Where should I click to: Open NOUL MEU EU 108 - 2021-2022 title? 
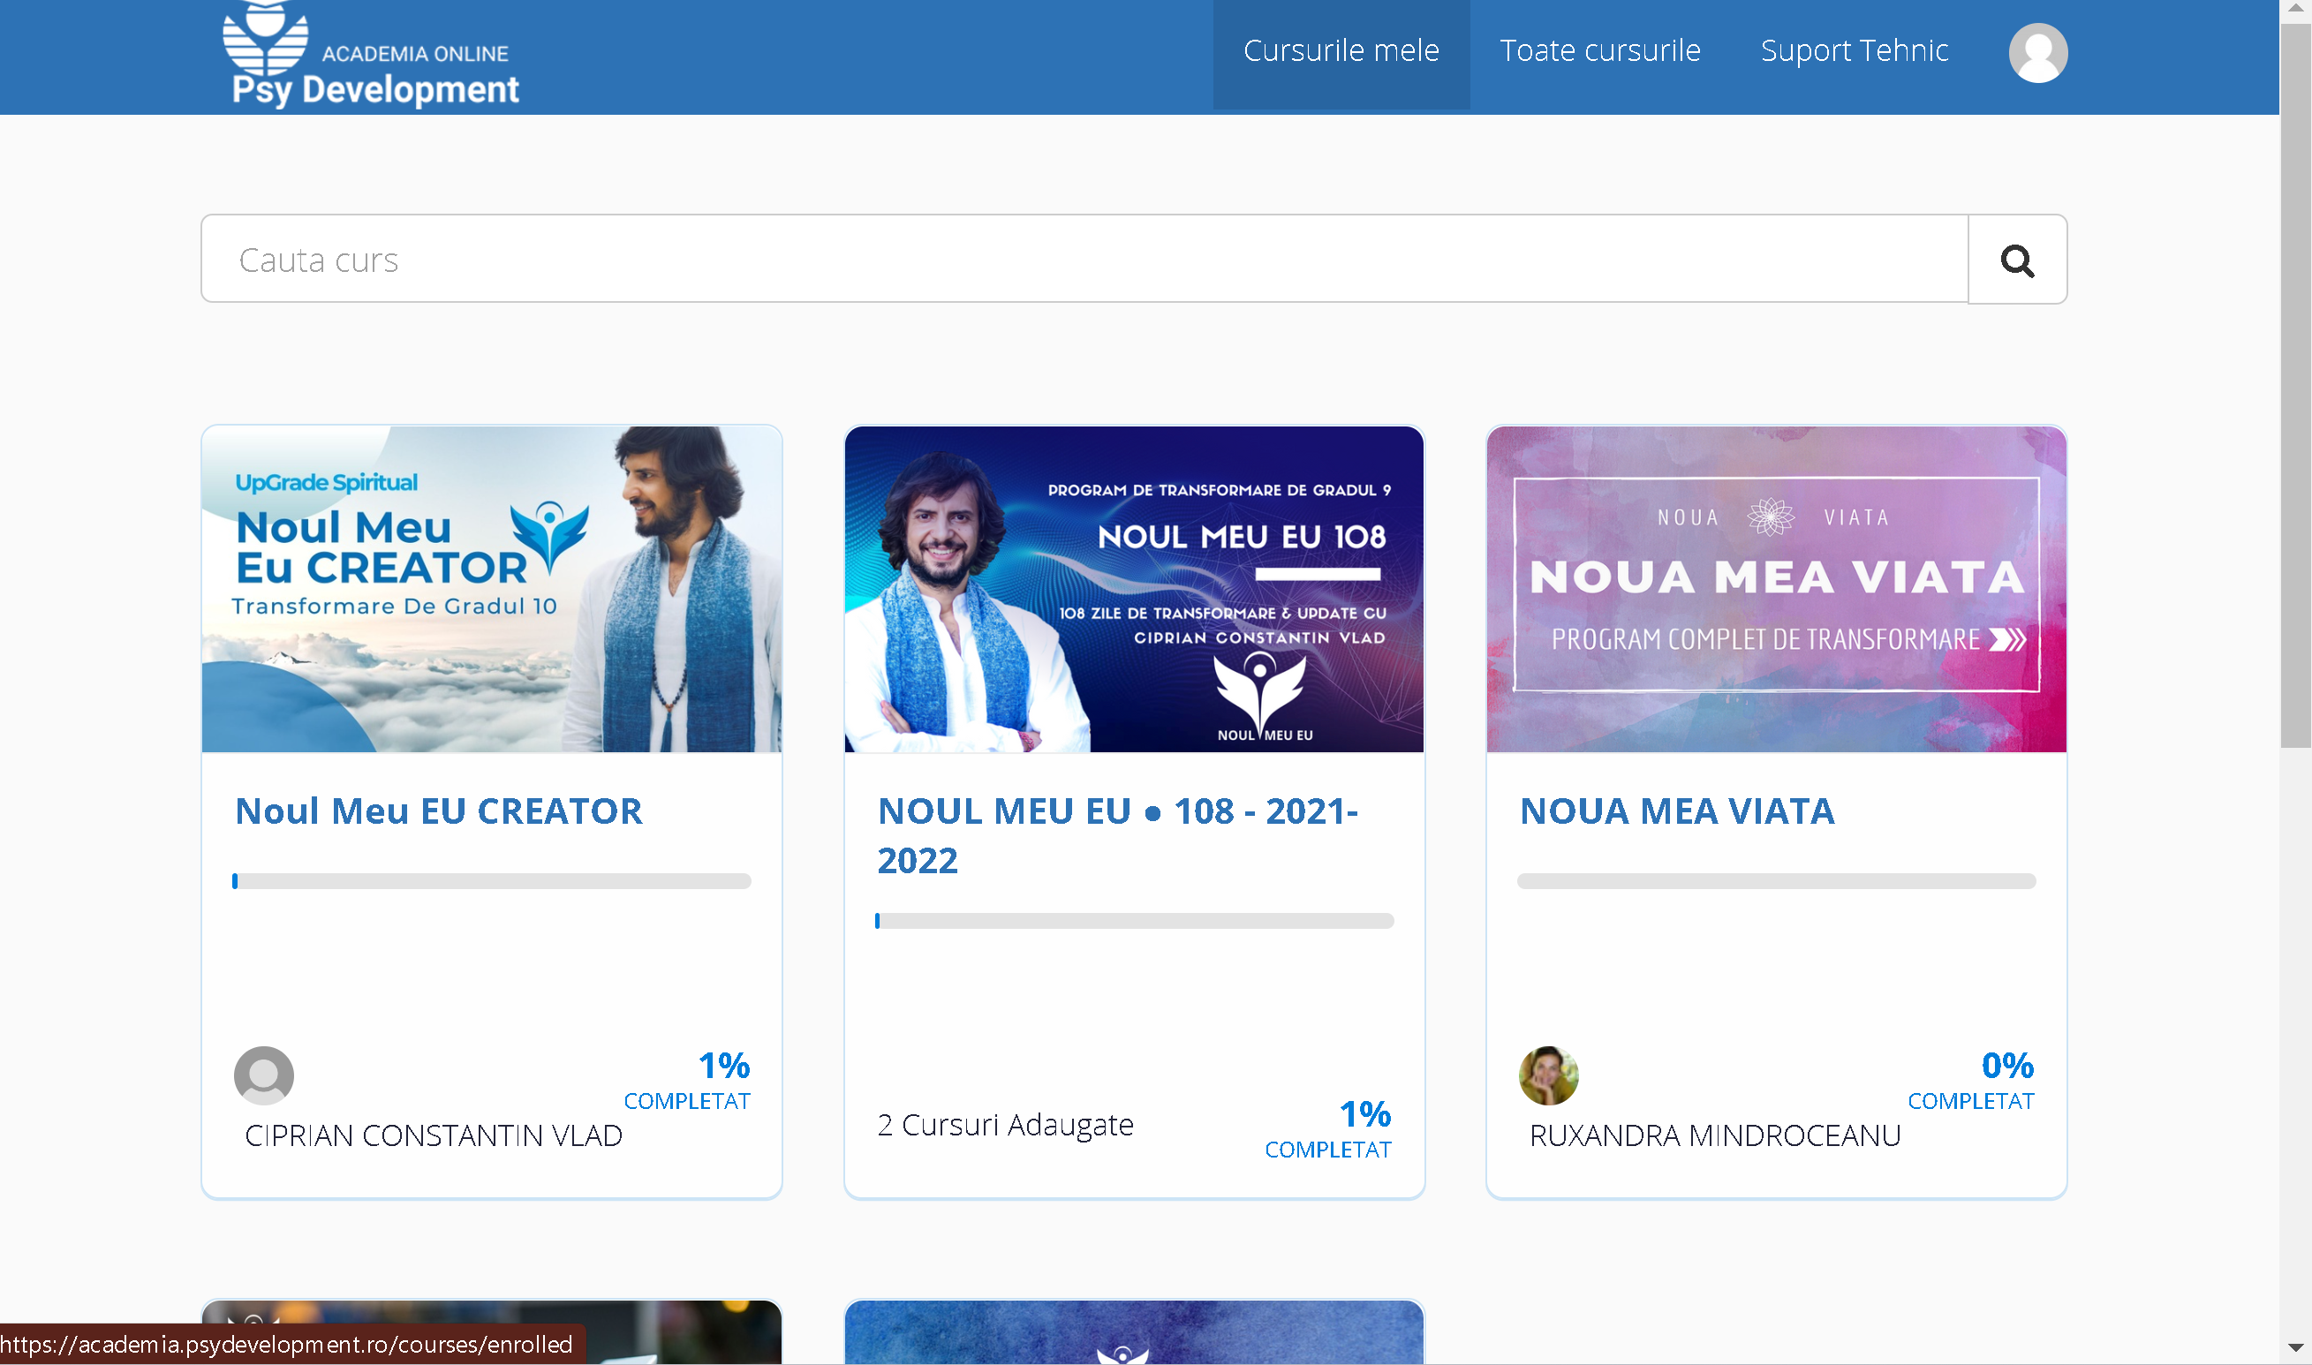[x=1118, y=835]
